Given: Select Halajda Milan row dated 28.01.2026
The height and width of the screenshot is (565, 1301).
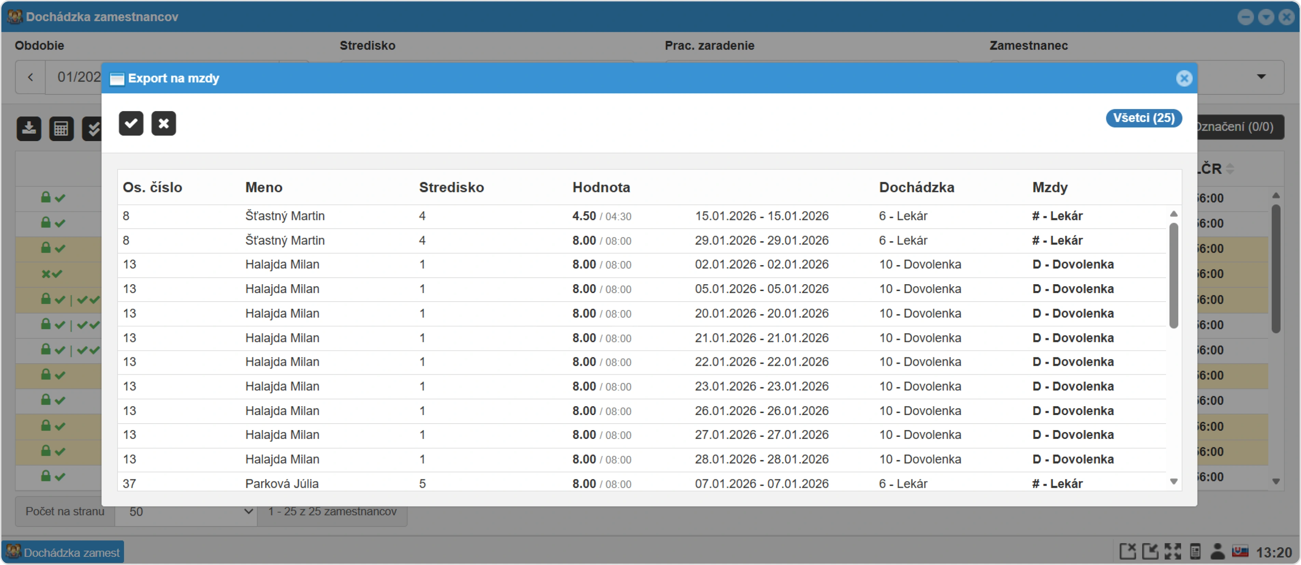Looking at the screenshot, I should coord(642,459).
